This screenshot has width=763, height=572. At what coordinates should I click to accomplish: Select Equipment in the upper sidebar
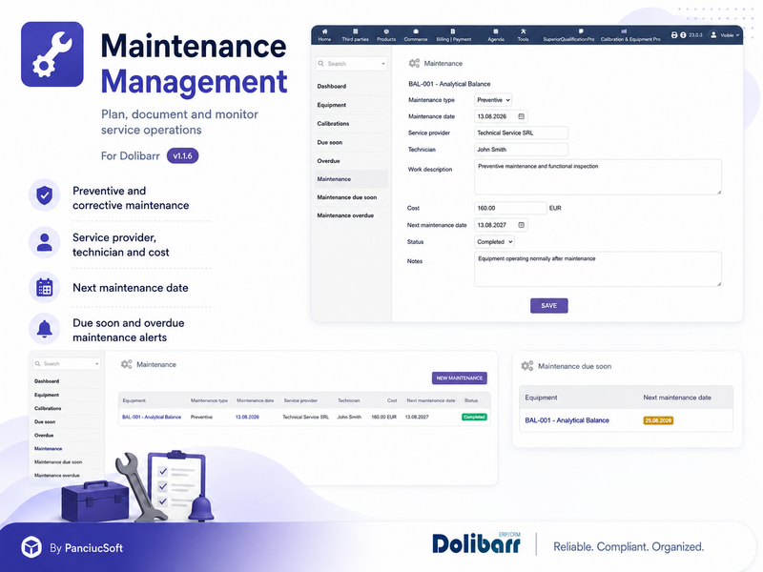[331, 105]
